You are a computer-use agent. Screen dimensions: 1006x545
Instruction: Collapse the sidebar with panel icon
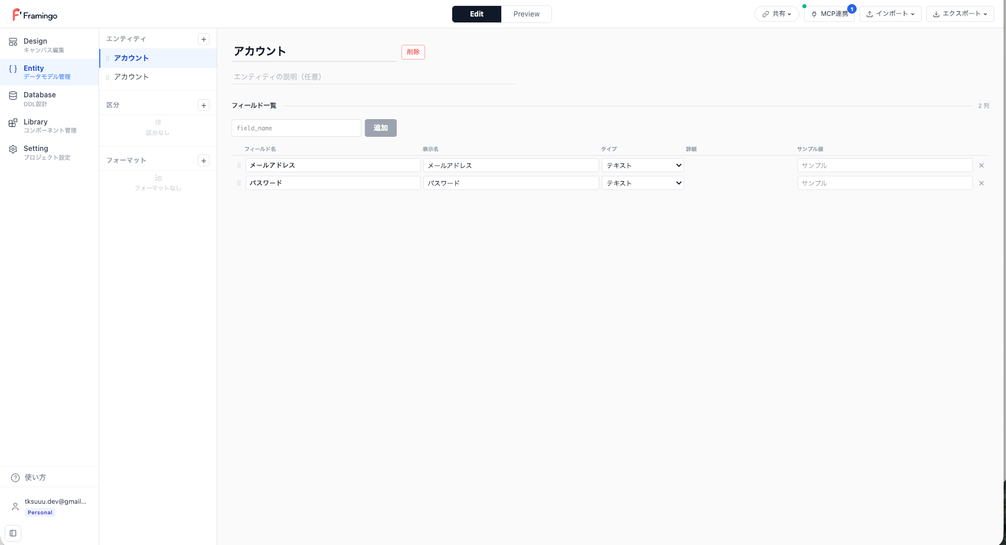point(13,533)
